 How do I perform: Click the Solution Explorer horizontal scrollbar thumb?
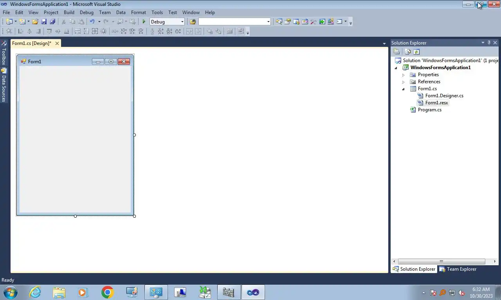tap(442, 261)
